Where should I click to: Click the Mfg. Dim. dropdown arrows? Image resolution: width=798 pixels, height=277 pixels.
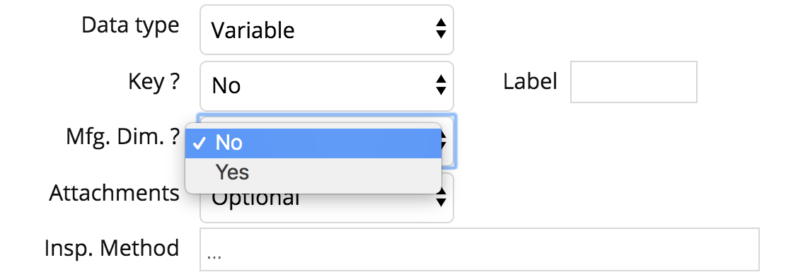[x=445, y=141]
